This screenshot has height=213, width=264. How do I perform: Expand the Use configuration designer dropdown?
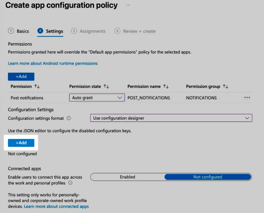click(171, 118)
